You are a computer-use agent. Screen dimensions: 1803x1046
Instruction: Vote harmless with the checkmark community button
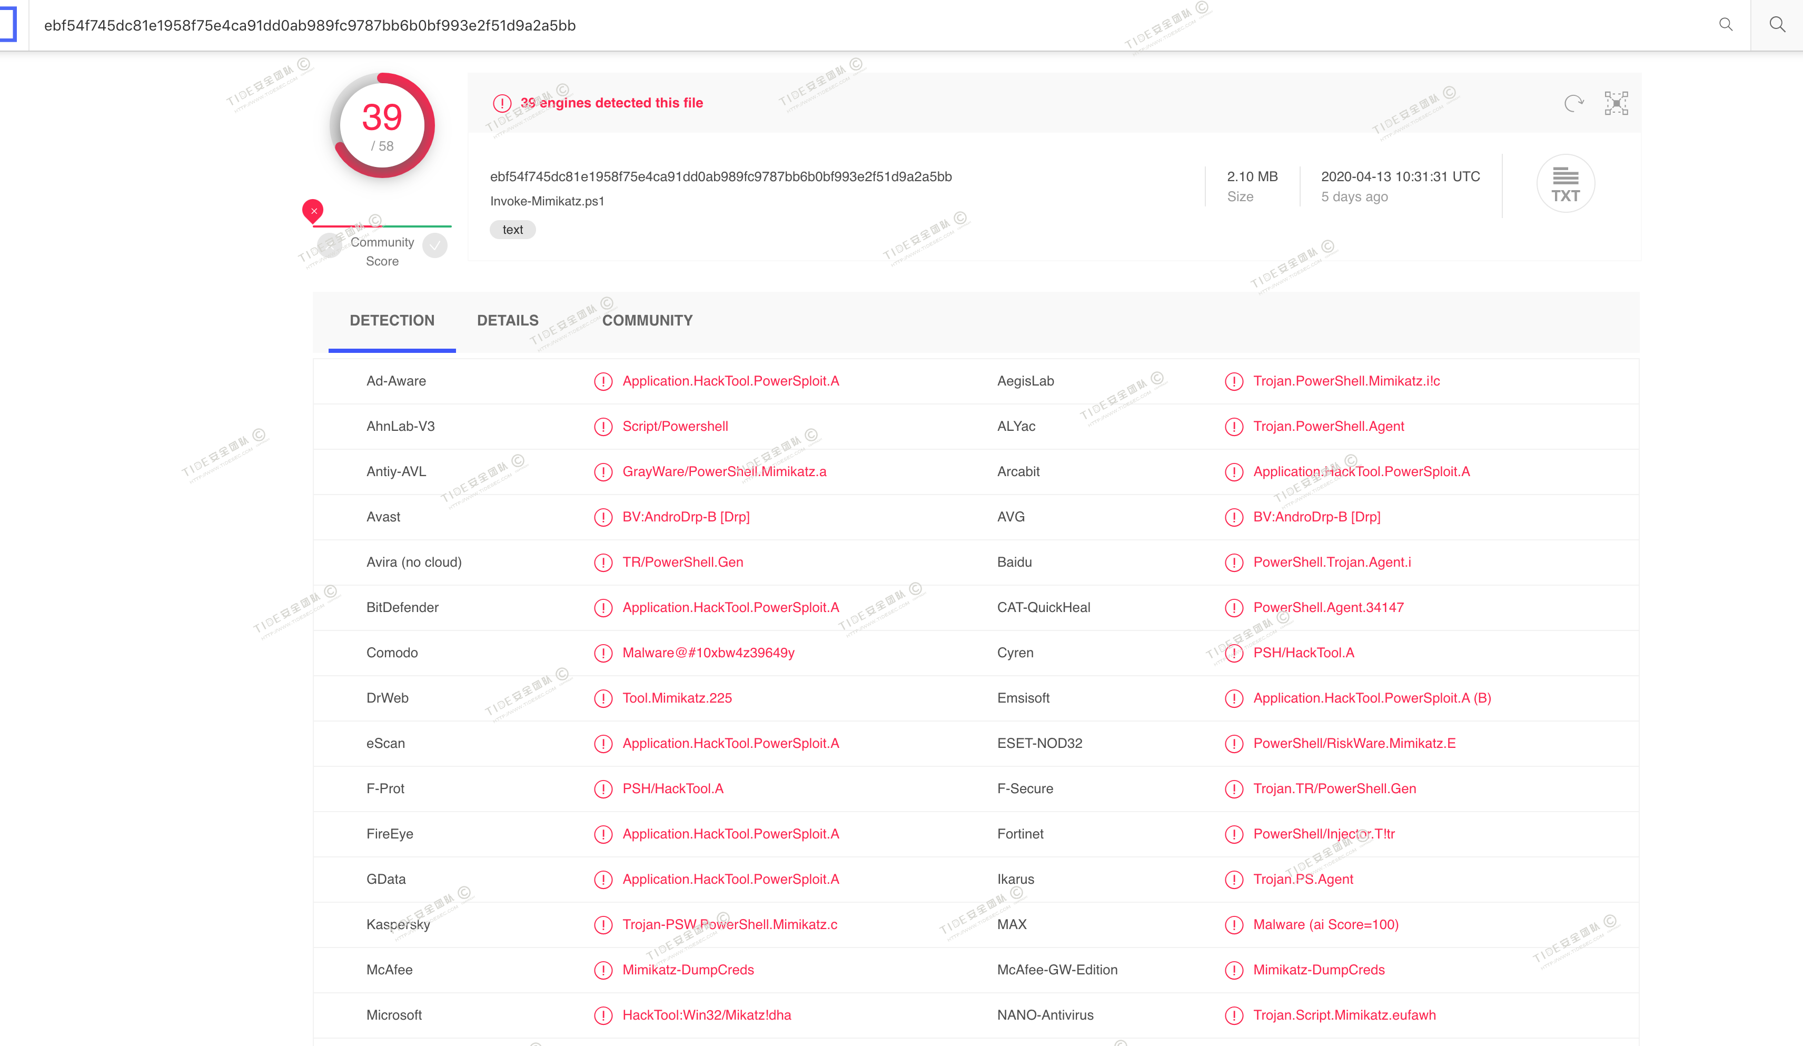click(x=435, y=245)
